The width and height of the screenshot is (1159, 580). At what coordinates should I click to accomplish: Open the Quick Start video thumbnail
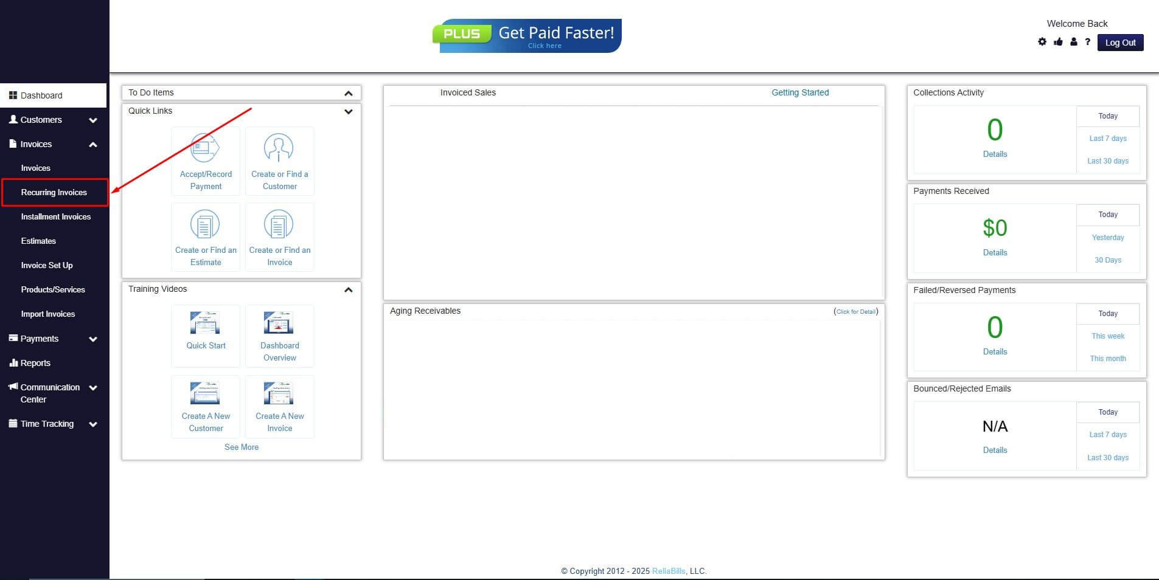click(205, 323)
